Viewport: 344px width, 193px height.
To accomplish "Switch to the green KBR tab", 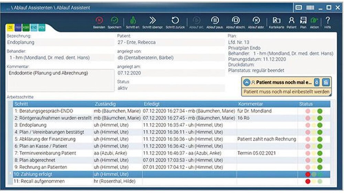I will pyautogui.click(x=26, y=27).
